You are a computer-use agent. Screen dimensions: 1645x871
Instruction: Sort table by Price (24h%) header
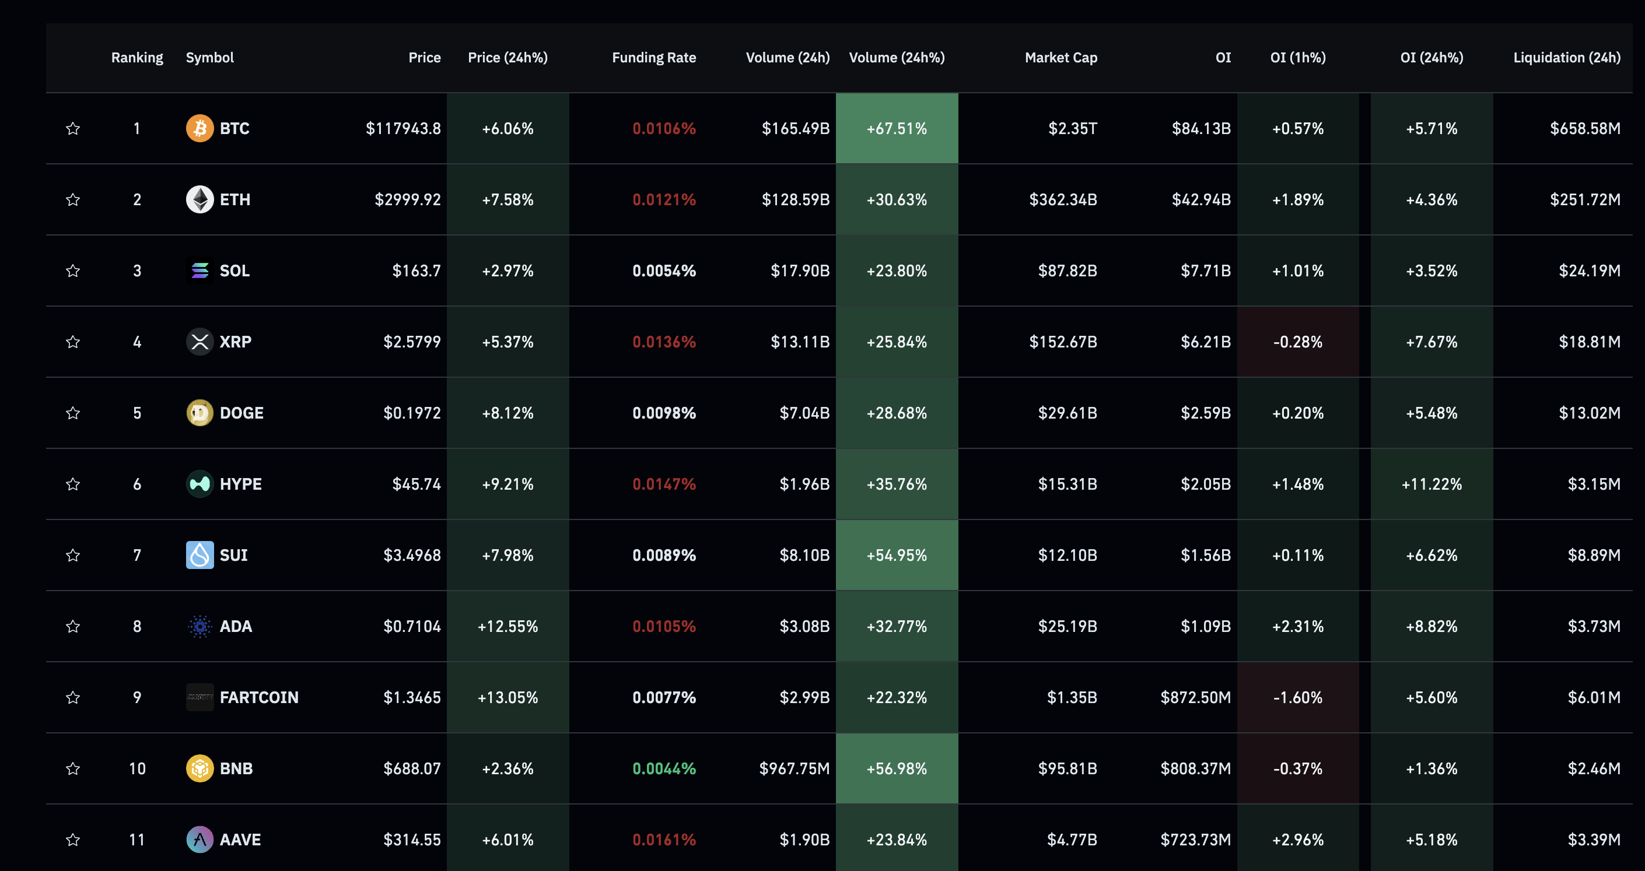click(507, 58)
